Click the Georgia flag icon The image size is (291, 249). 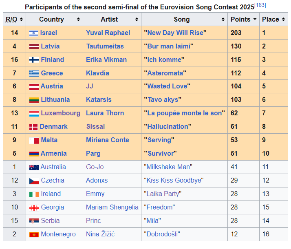(34, 208)
